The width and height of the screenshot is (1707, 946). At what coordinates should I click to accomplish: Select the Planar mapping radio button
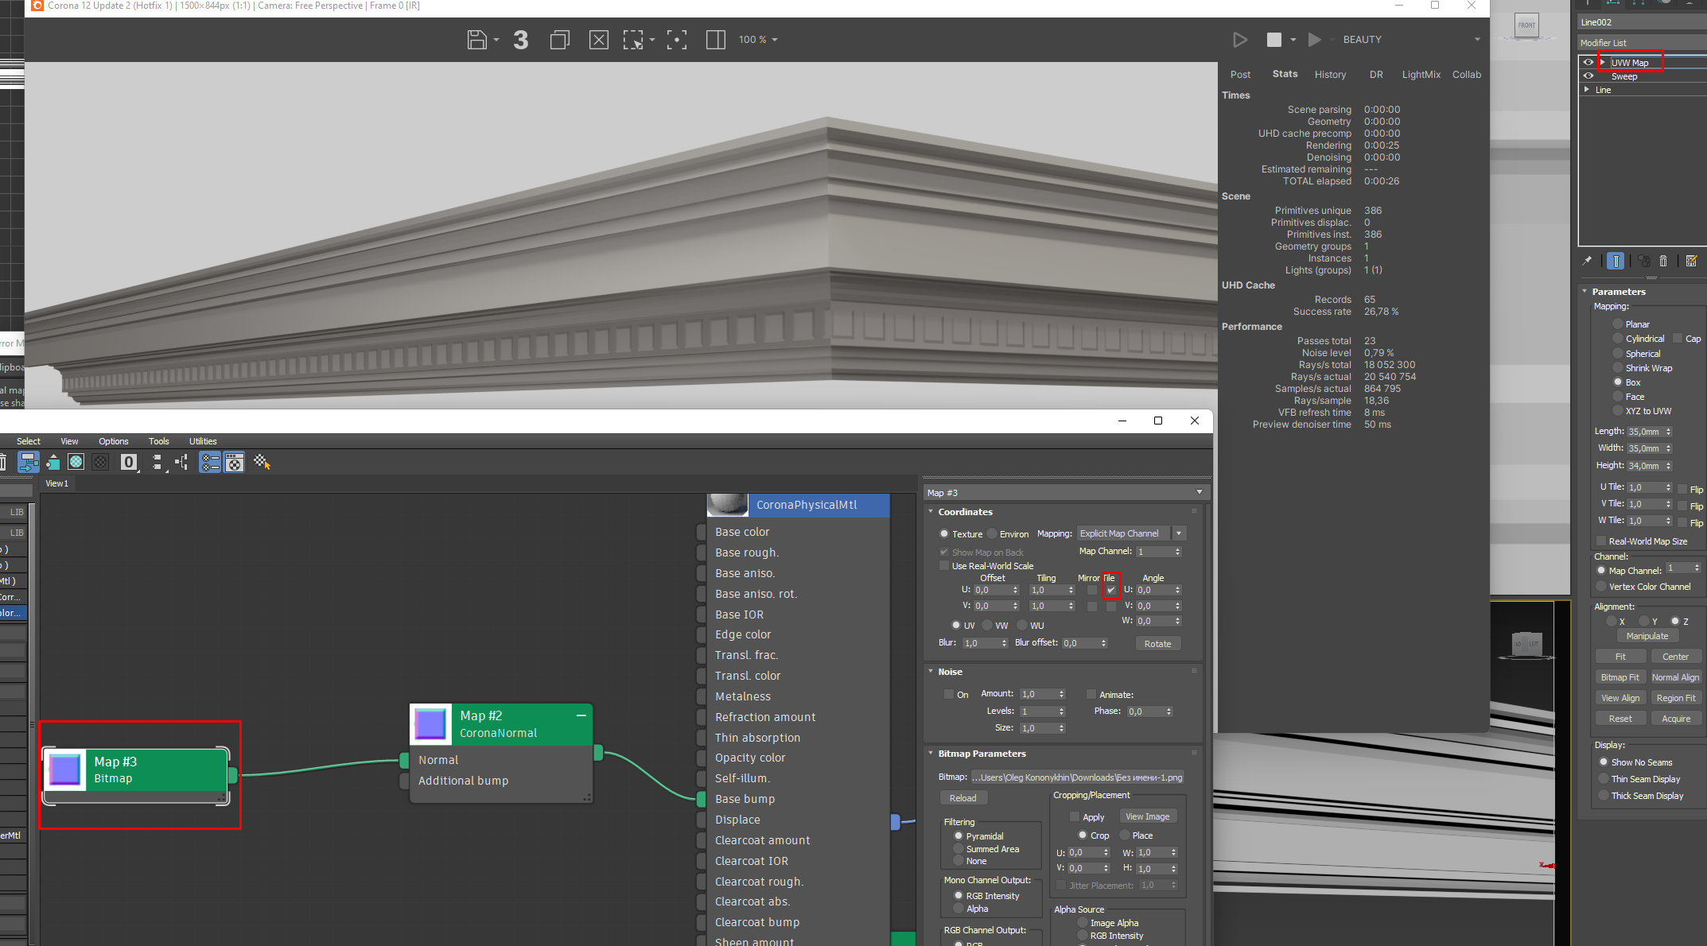tap(1617, 324)
